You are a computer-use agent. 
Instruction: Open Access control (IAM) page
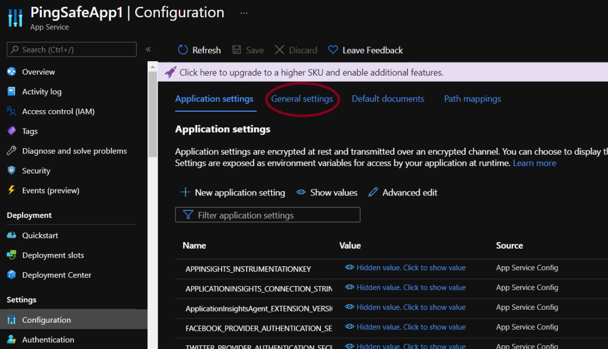[x=58, y=112]
